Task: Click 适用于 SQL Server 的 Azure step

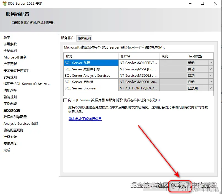Action: point(27,84)
